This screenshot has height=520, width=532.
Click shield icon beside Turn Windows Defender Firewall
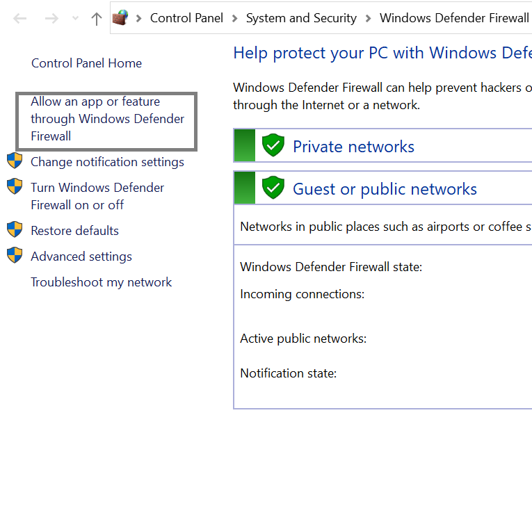pos(15,186)
